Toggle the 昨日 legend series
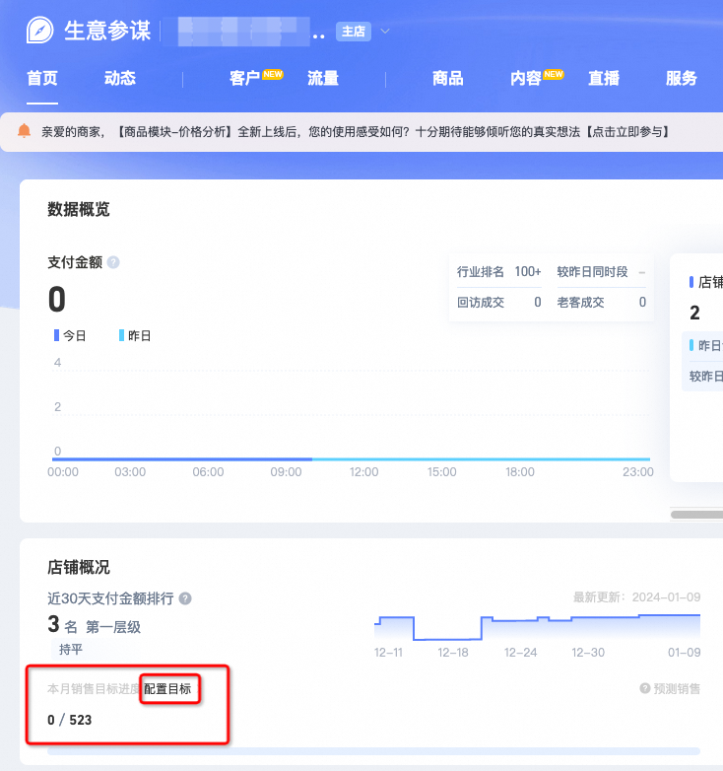 [135, 336]
